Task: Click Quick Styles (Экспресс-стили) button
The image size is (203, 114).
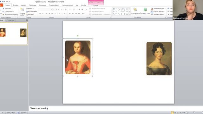Action: click(x=145, y=11)
